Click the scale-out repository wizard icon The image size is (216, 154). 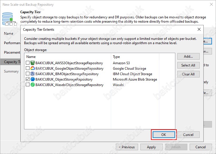[x=9, y=19]
